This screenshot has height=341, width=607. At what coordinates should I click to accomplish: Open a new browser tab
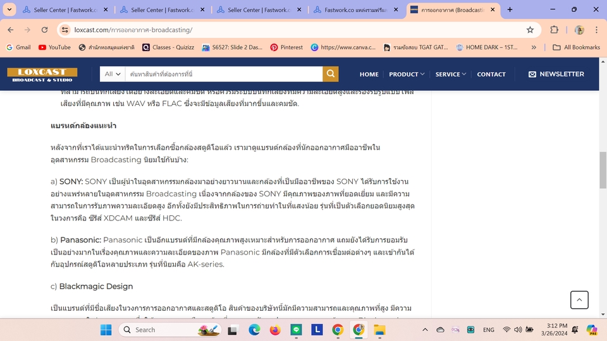click(510, 9)
